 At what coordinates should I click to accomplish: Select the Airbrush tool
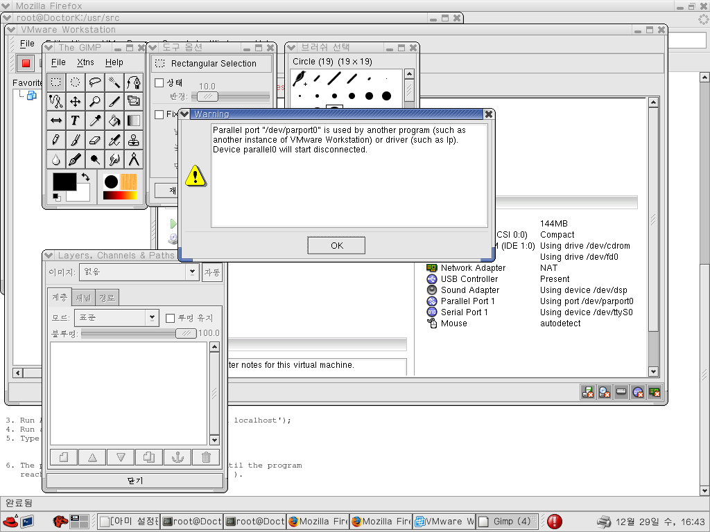pyautogui.click(x=114, y=140)
